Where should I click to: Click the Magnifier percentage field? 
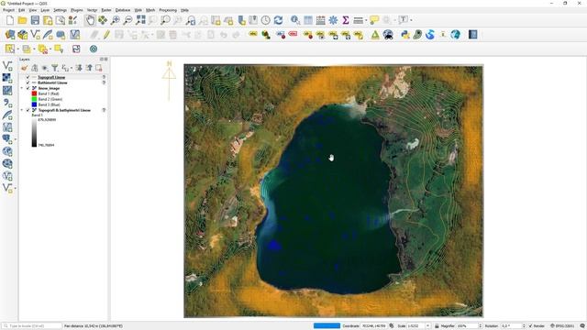coord(470,326)
